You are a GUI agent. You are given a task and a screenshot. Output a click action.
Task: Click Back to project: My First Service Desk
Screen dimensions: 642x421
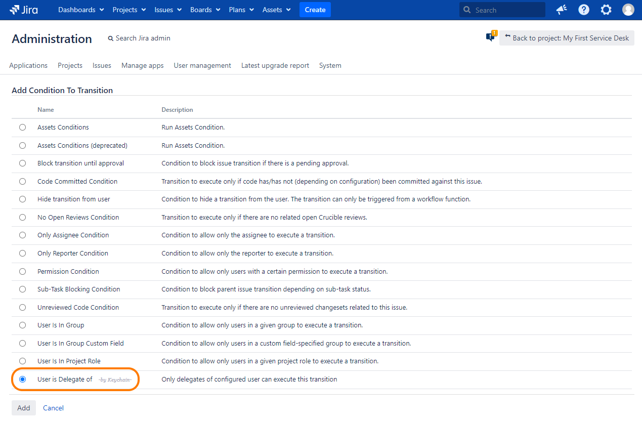tap(567, 38)
